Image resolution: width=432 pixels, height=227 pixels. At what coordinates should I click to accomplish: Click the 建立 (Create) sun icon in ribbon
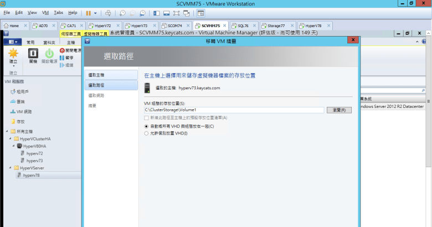14,54
